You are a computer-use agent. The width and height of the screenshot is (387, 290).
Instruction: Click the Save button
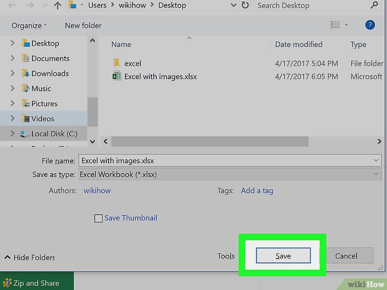click(283, 255)
